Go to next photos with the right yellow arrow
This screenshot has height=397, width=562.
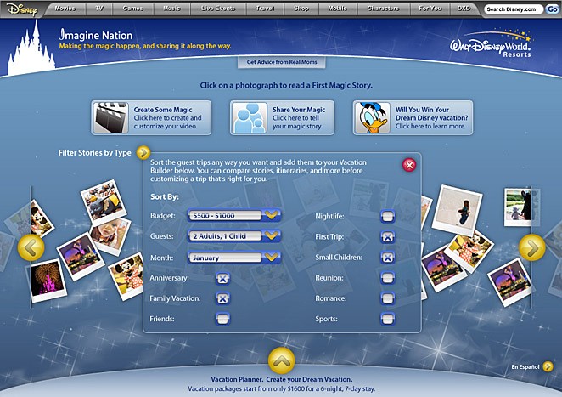[x=532, y=247]
